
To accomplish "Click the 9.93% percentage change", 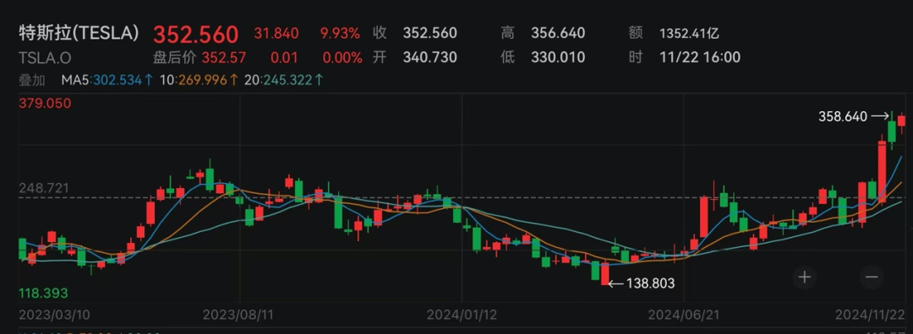I will pyautogui.click(x=340, y=33).
